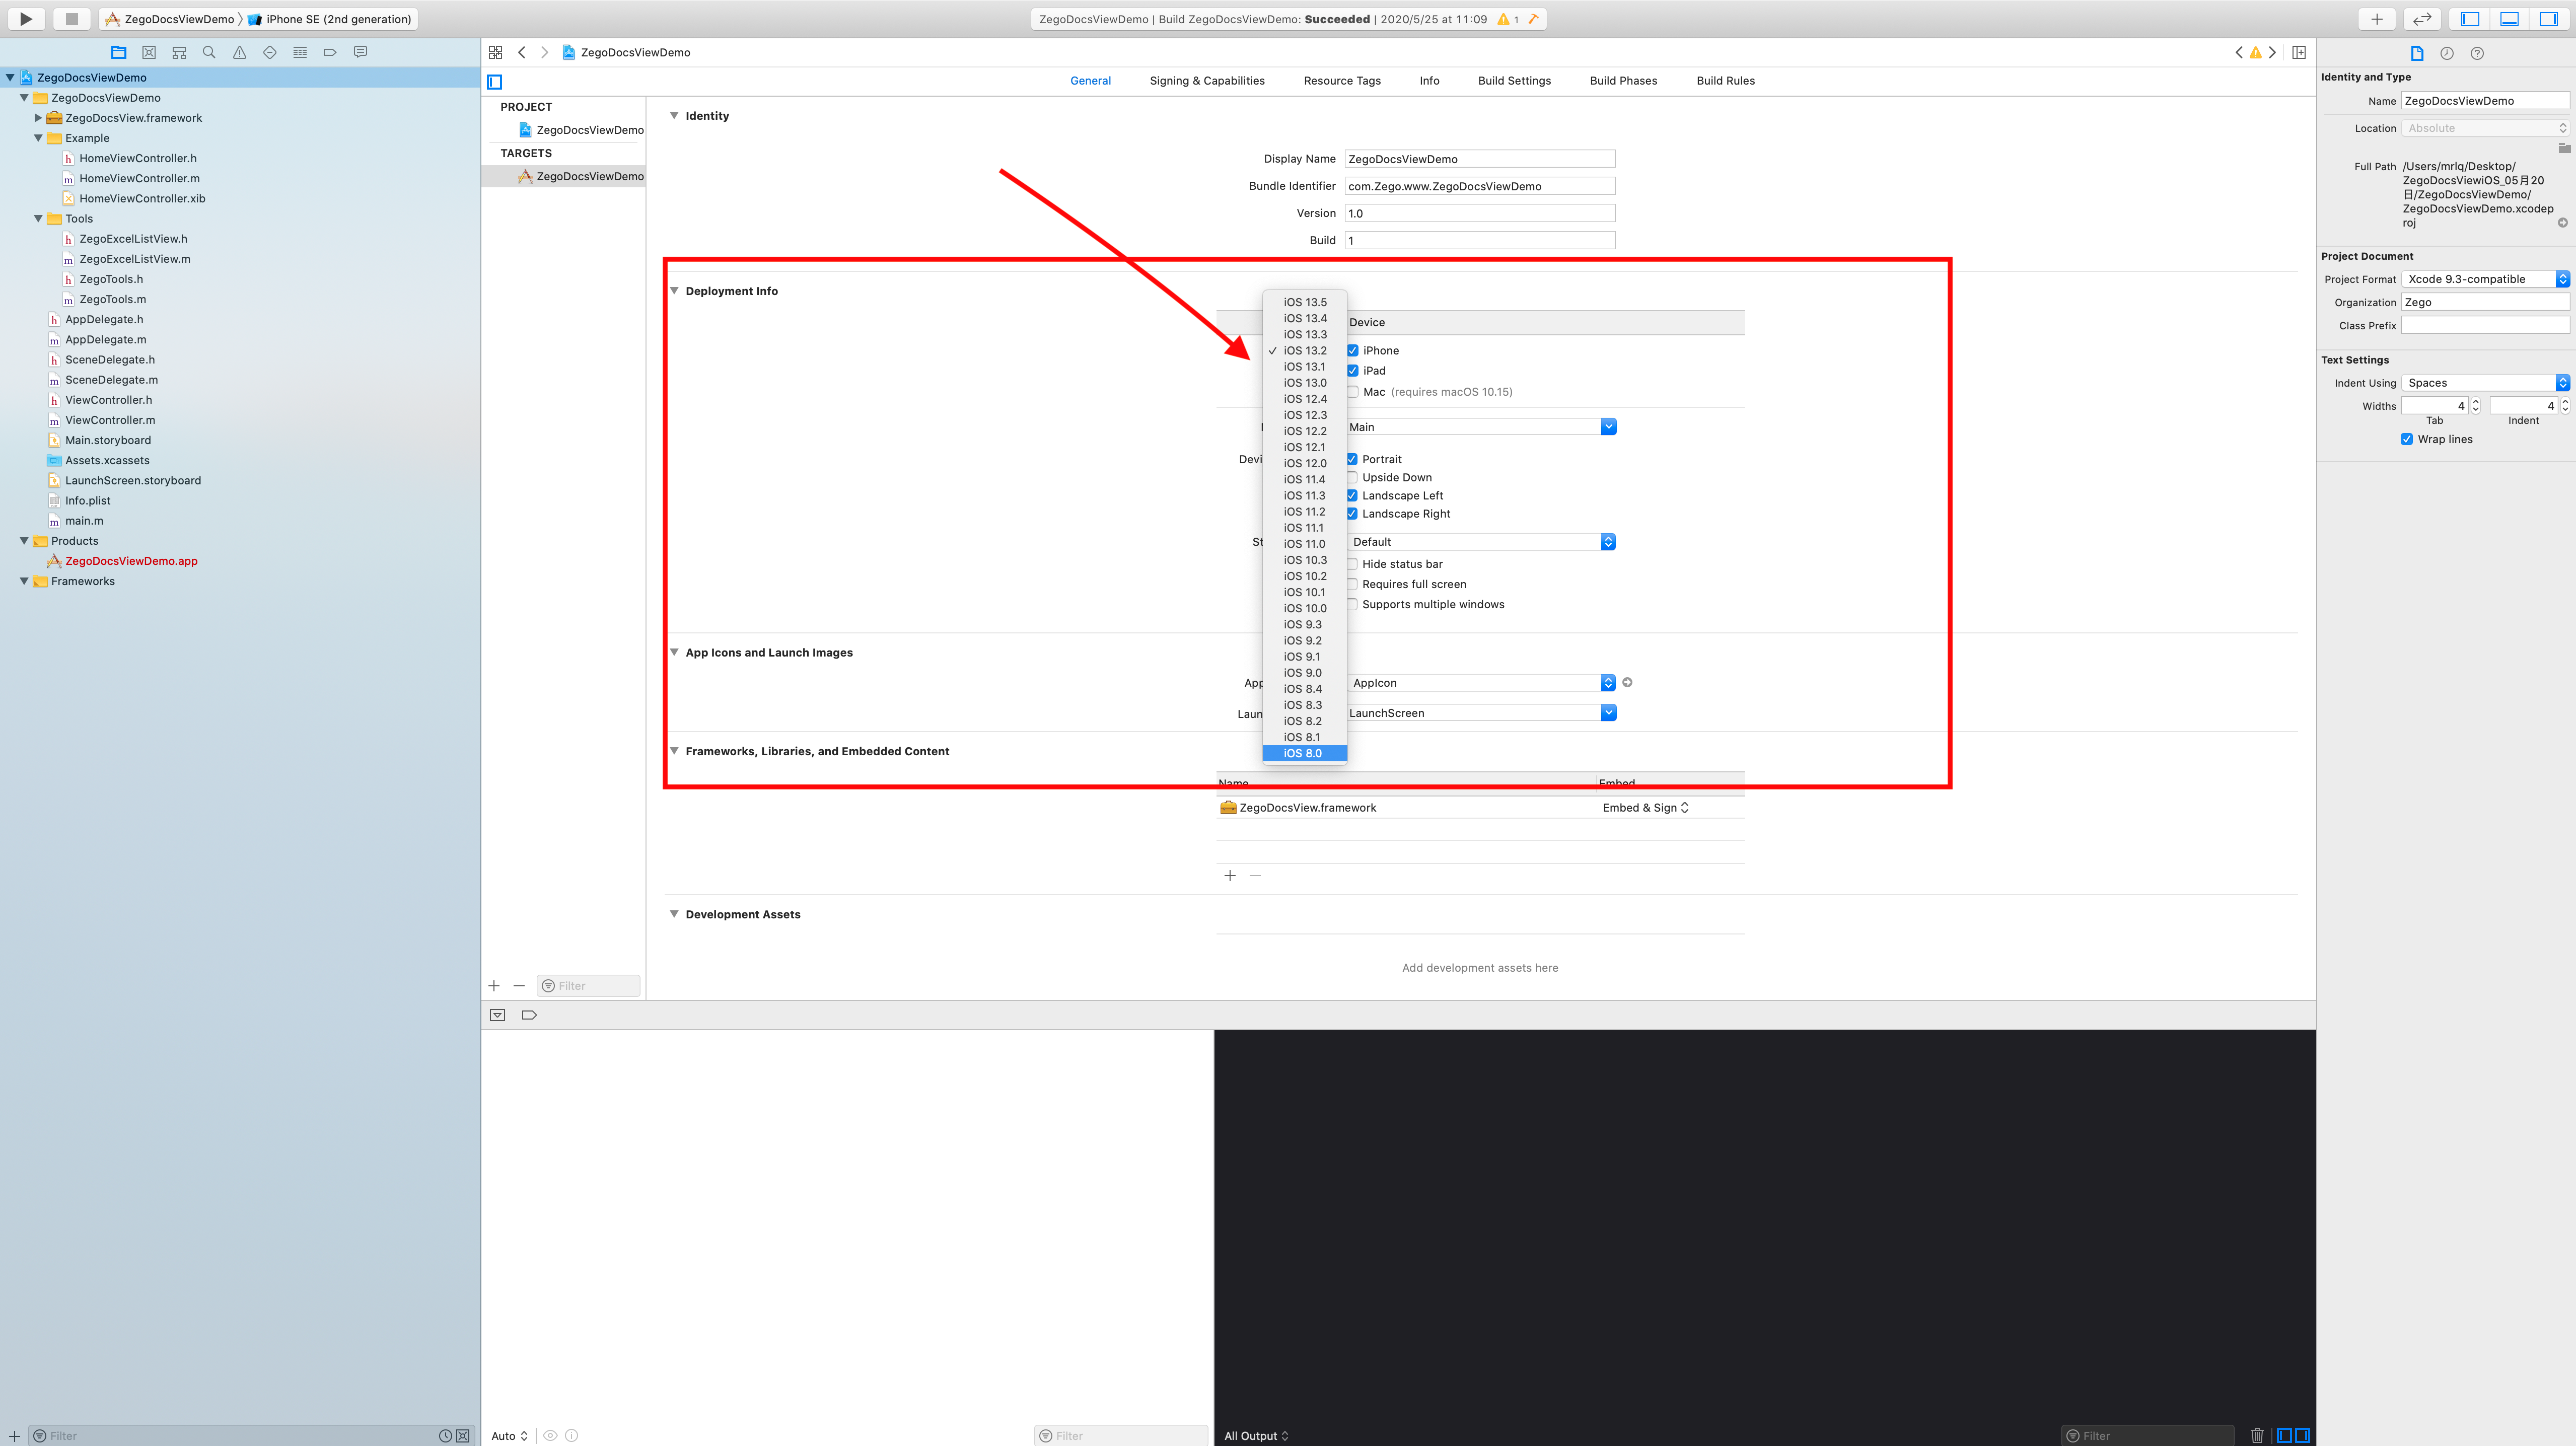Toggle the bottom debug area panel
The image size is (2576, 1446).
(2509, 19)
